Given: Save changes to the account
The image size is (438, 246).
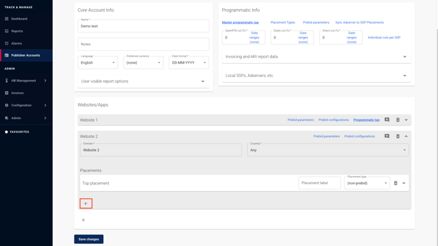Looking at the screenshot, I should 89,239.
